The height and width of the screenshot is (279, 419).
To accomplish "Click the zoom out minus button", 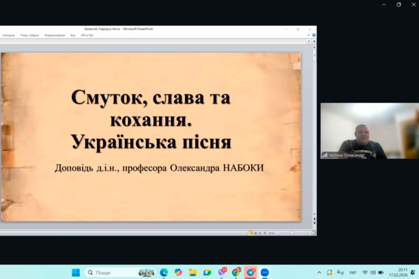I will [x=278, y=232].
